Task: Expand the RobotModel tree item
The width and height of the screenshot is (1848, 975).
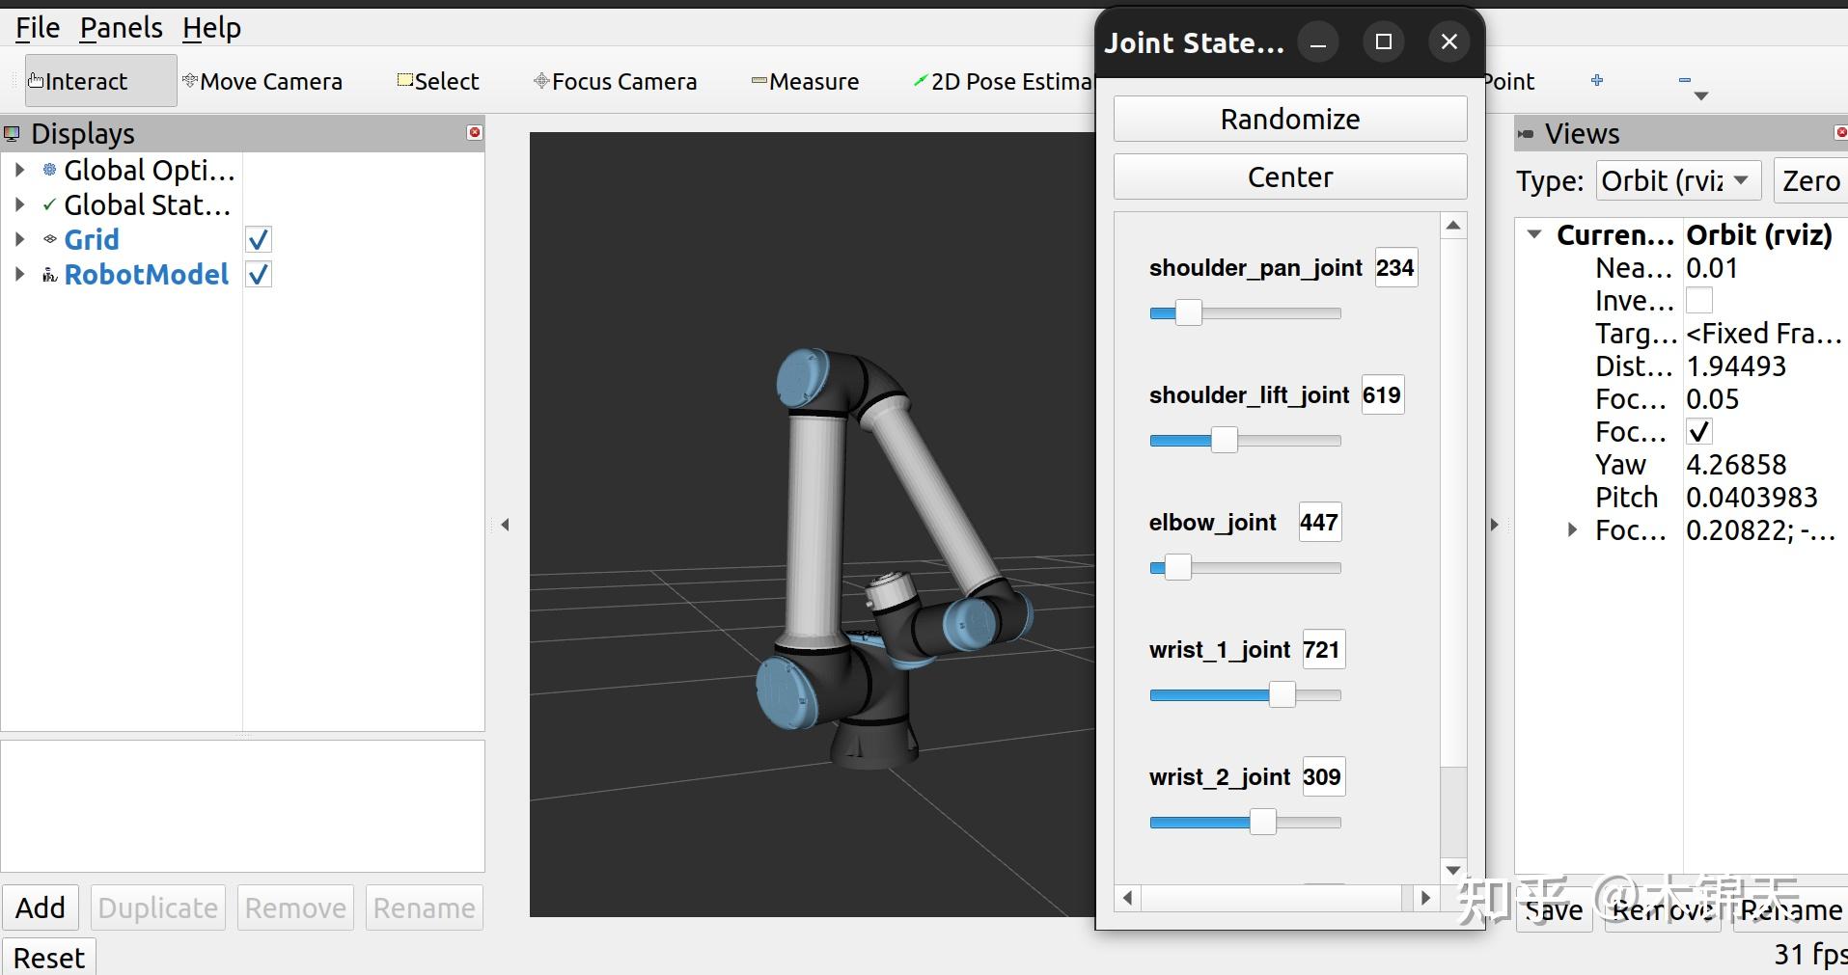Action: (x=20, y=274)
